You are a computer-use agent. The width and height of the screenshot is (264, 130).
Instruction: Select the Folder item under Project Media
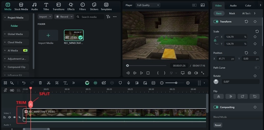pos(14,26)
